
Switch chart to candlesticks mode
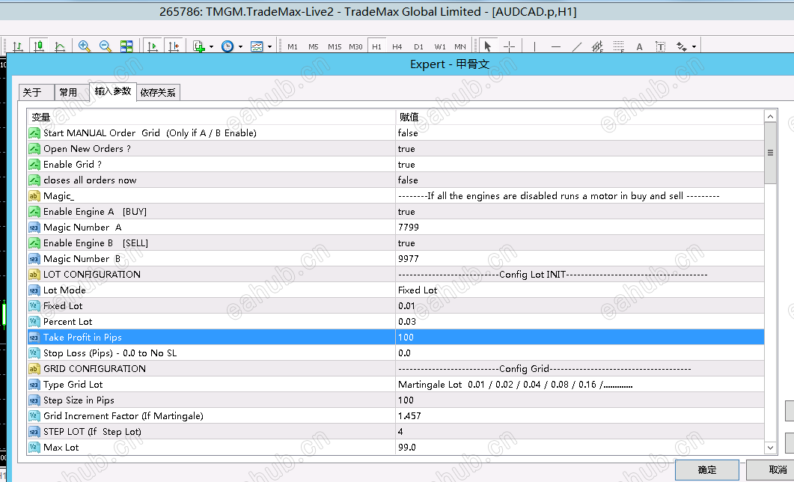[38, 46]
